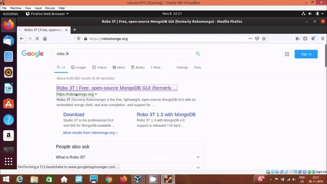Open Amazon launcher in dock
The image size is (327, 184).
pos(8,135)
